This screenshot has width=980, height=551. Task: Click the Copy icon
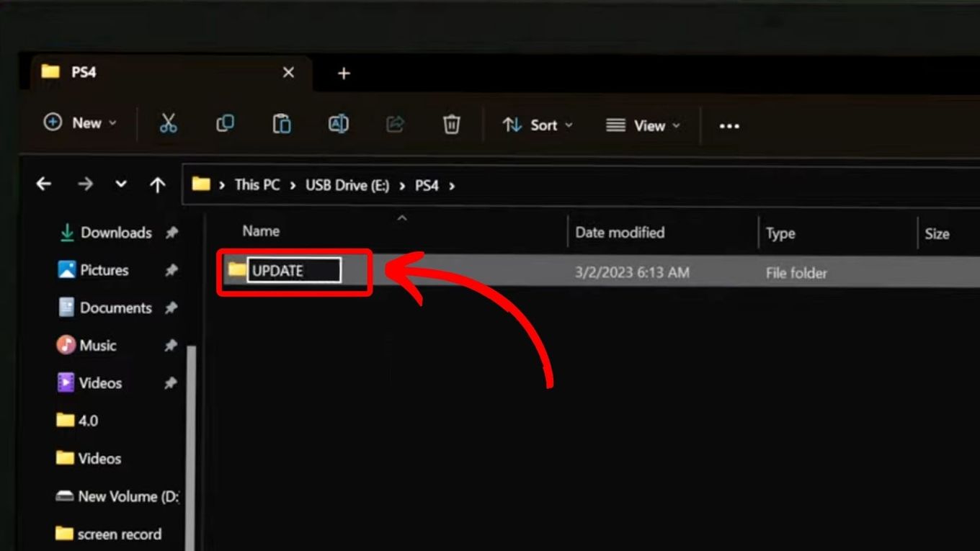click(225, 123)
